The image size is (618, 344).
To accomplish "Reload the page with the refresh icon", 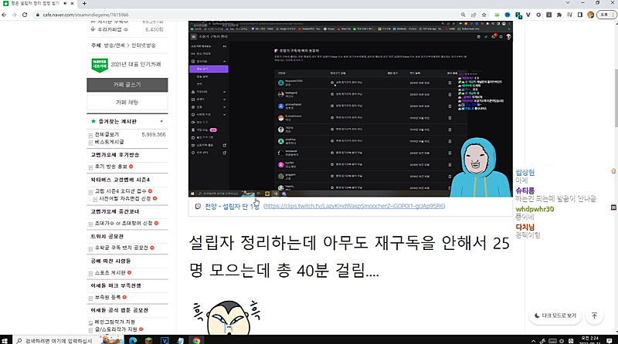I will (x=25, y=15).
